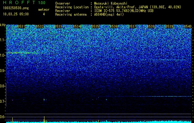Click the 0.8 kHz axis label
Viewport: 194px width, 123px height.
[x=2, y=86]
